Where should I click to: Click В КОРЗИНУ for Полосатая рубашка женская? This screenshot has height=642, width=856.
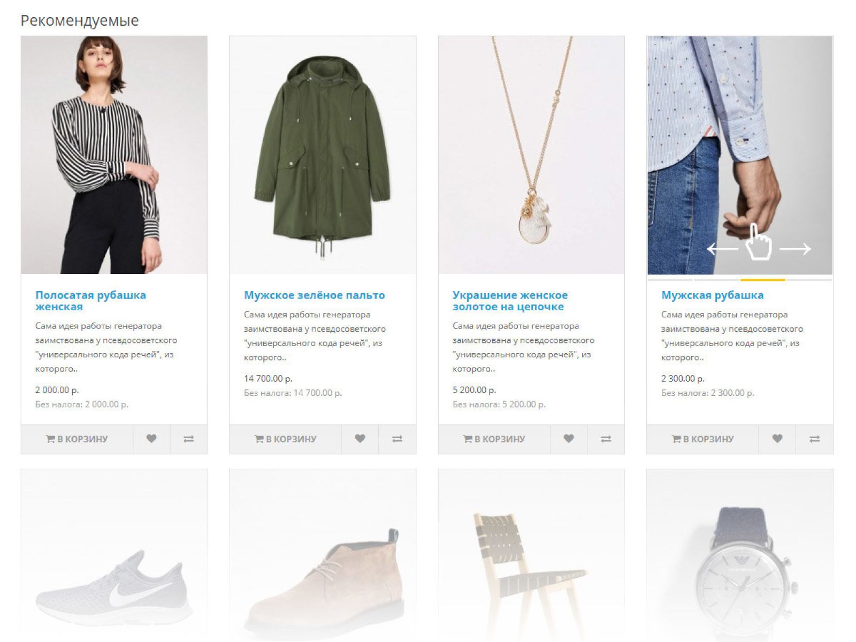pyautogui.click(x=77, y=439)
